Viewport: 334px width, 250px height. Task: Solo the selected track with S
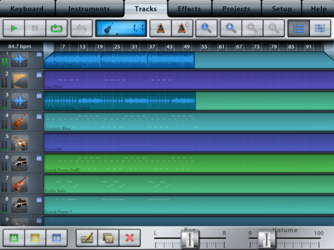click(x=35, y=238)
